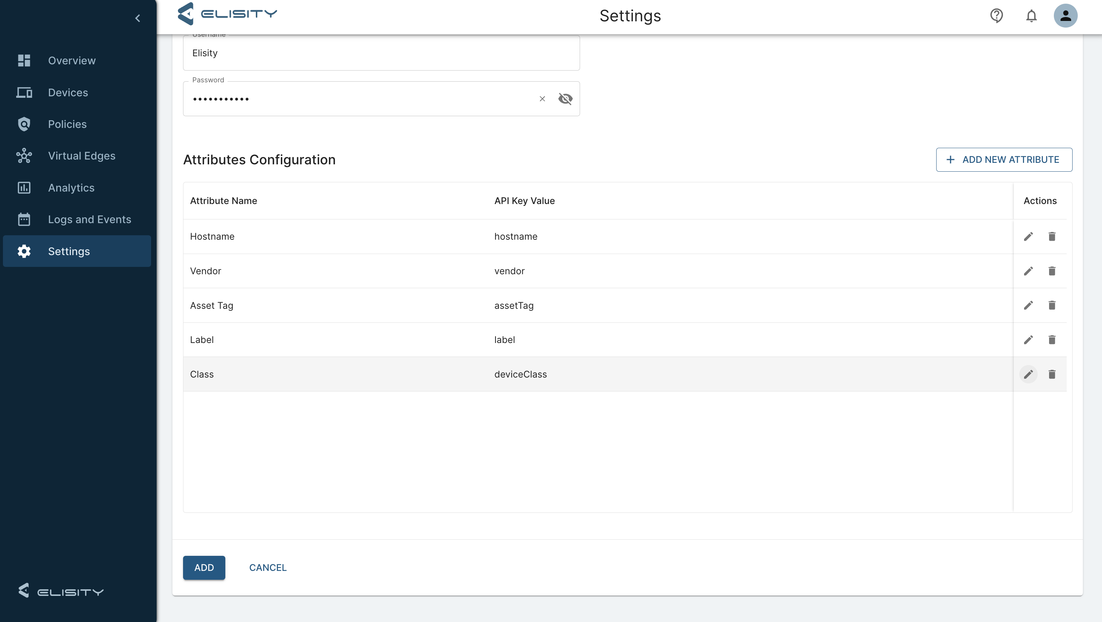This screenshot has width=1102, height=622.
Task: Edit the Label attribute
Action: point(1028,340)
